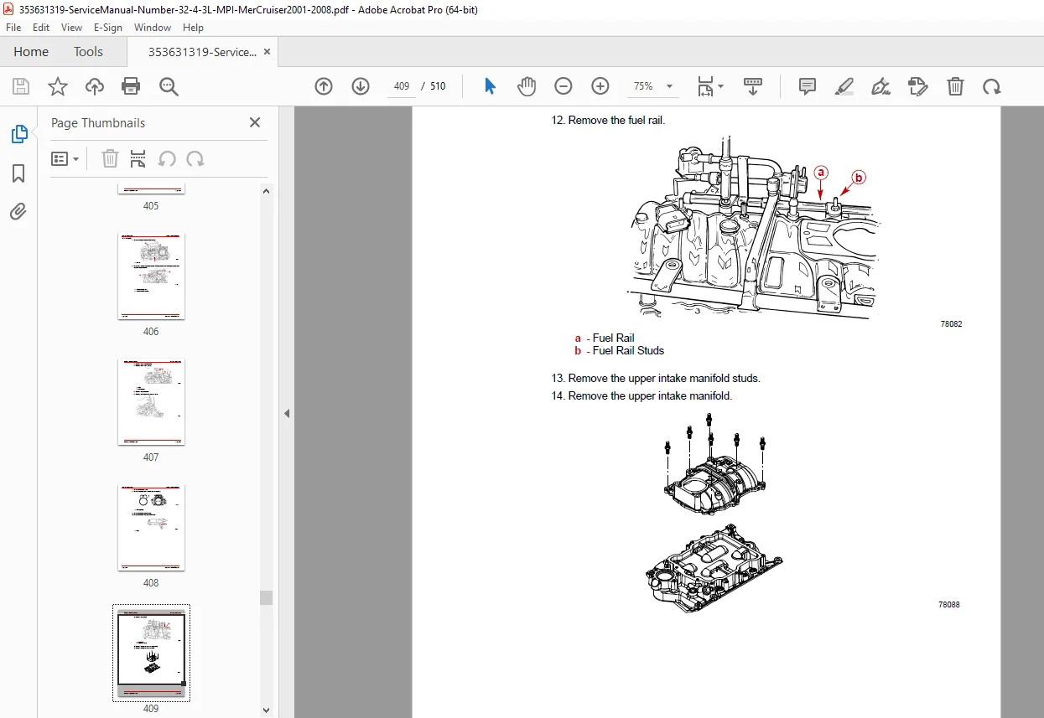The height and width of the screenshot is (718, 1044).
Task: Add document to favorites with star icon
Action: pyautogui.click(x=58, y=86)
